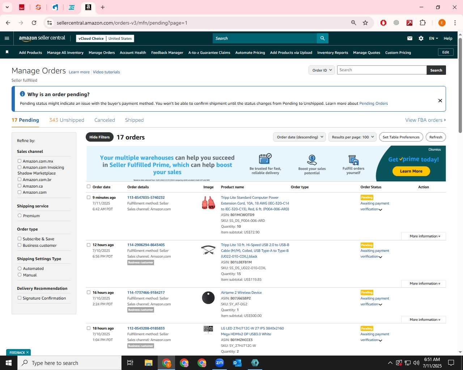
Task: Open the Results per page dropdown
Action: click(352, 137)
